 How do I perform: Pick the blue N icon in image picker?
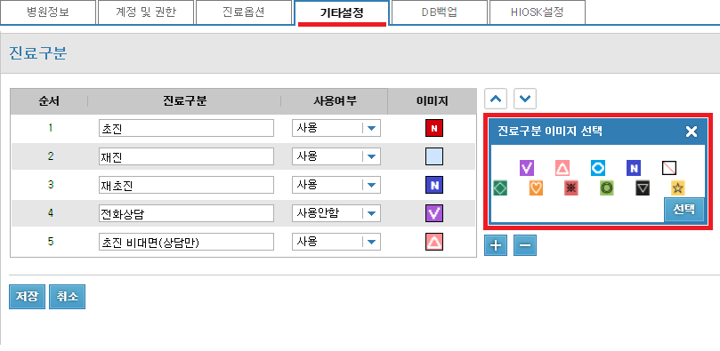tap(634, 168)
